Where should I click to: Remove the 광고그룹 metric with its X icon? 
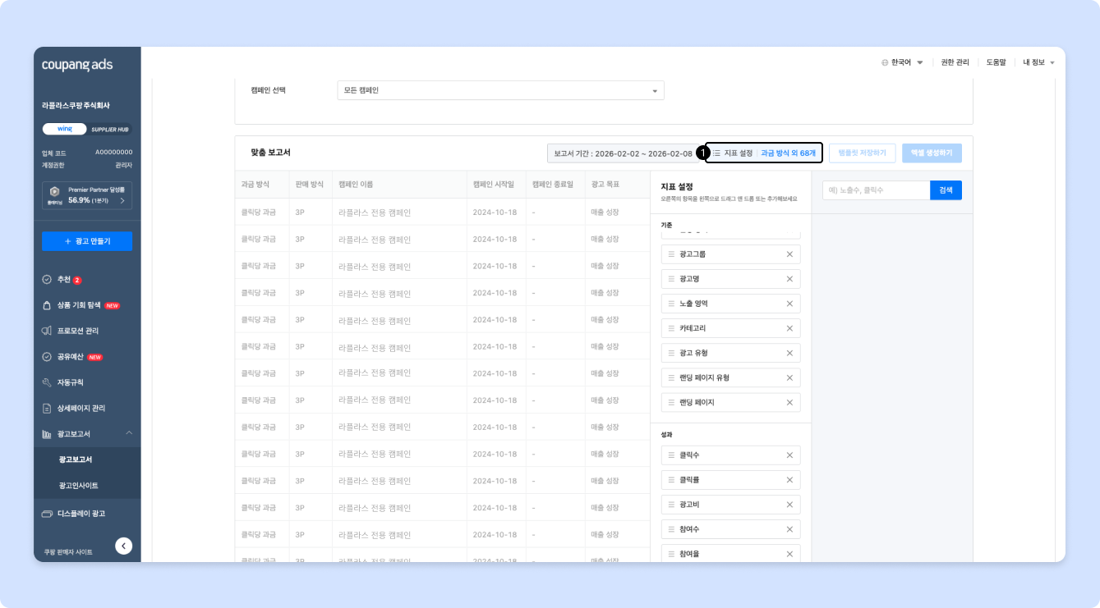click(x=789, y=254)
